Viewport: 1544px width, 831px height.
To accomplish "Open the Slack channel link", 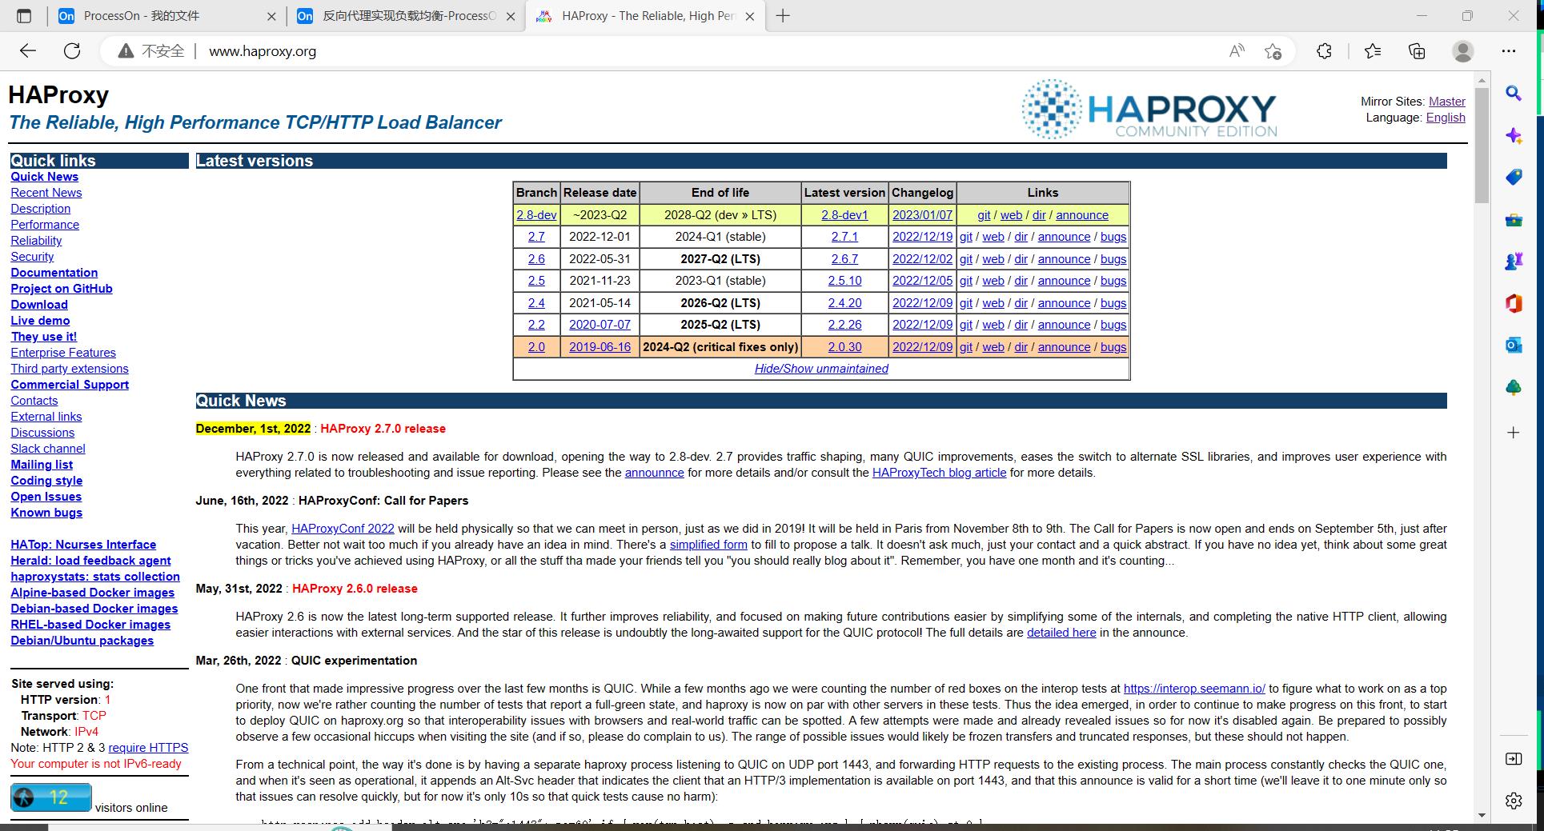I will point(48,449).
